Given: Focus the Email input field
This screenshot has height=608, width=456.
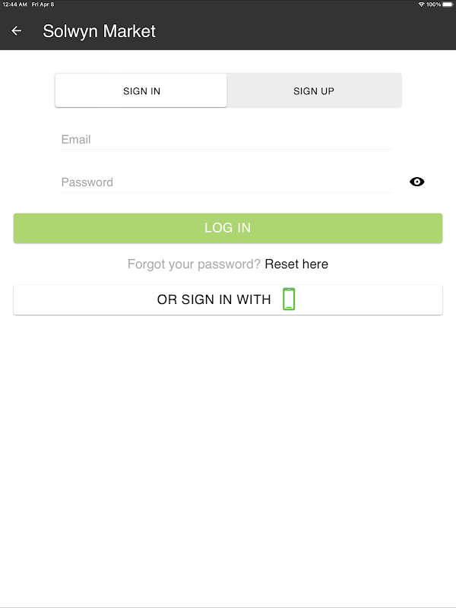Looking at the screenshot, I should coord(226,140).
